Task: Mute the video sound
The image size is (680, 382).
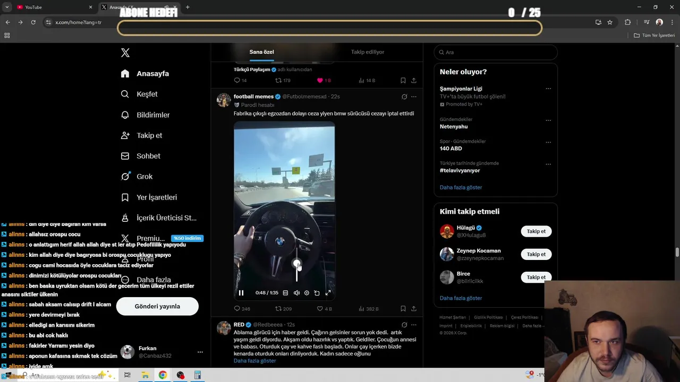Action: click(296, 293)
